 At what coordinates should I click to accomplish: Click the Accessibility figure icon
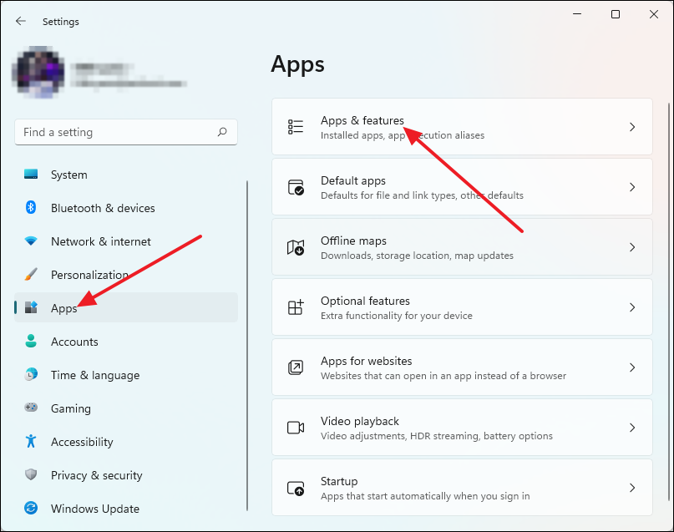31,441
